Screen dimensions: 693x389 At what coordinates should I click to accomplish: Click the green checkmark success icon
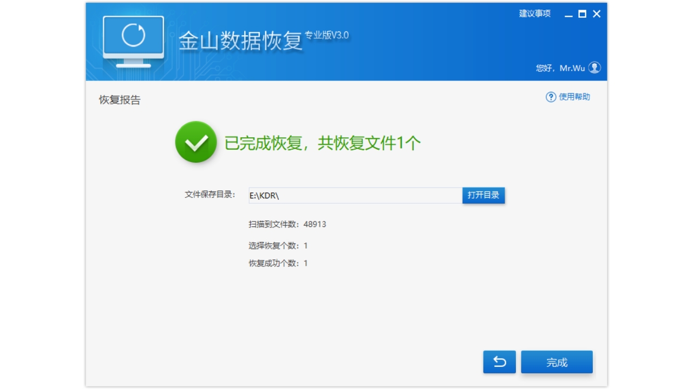click(196, 142)
